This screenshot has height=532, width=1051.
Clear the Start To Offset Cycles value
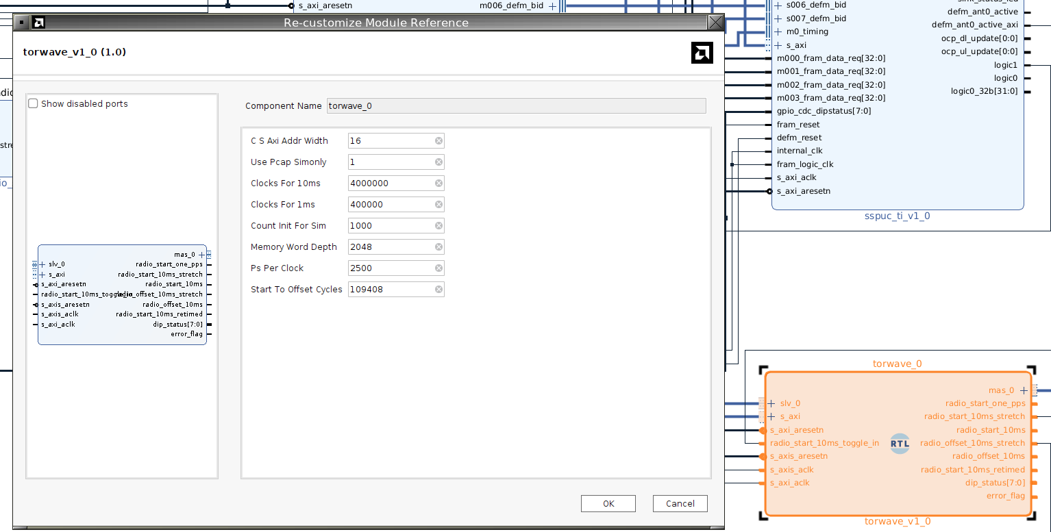tap(438, 289)
